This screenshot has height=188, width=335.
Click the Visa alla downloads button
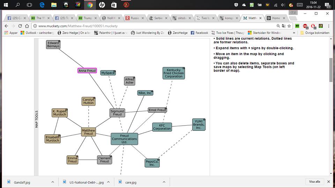pyautogui.click(x=314, y=182)
